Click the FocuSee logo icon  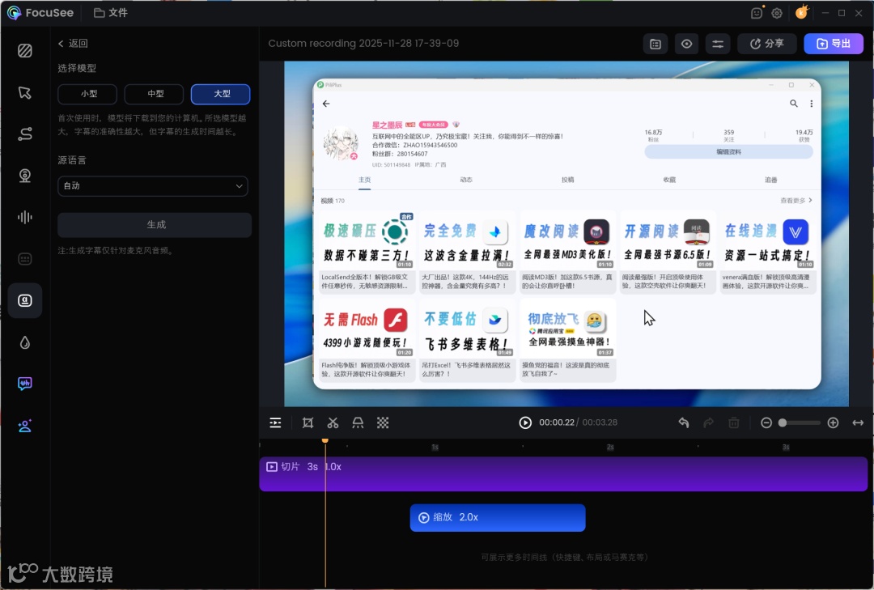coord(14,13)
